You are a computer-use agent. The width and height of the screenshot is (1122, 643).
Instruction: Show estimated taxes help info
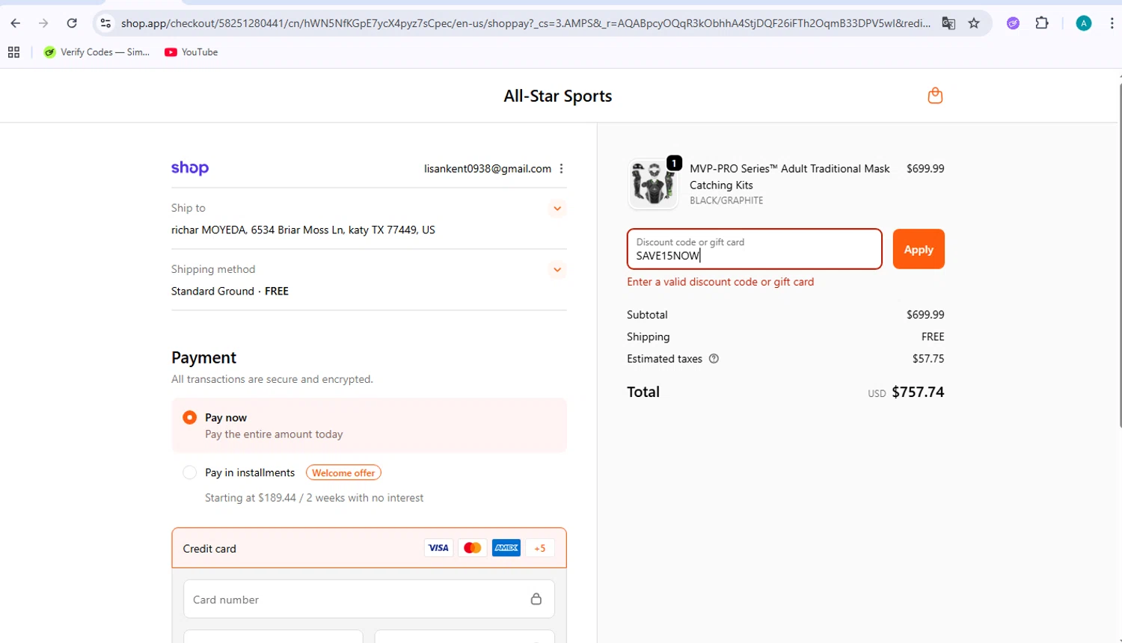[714, 359]
